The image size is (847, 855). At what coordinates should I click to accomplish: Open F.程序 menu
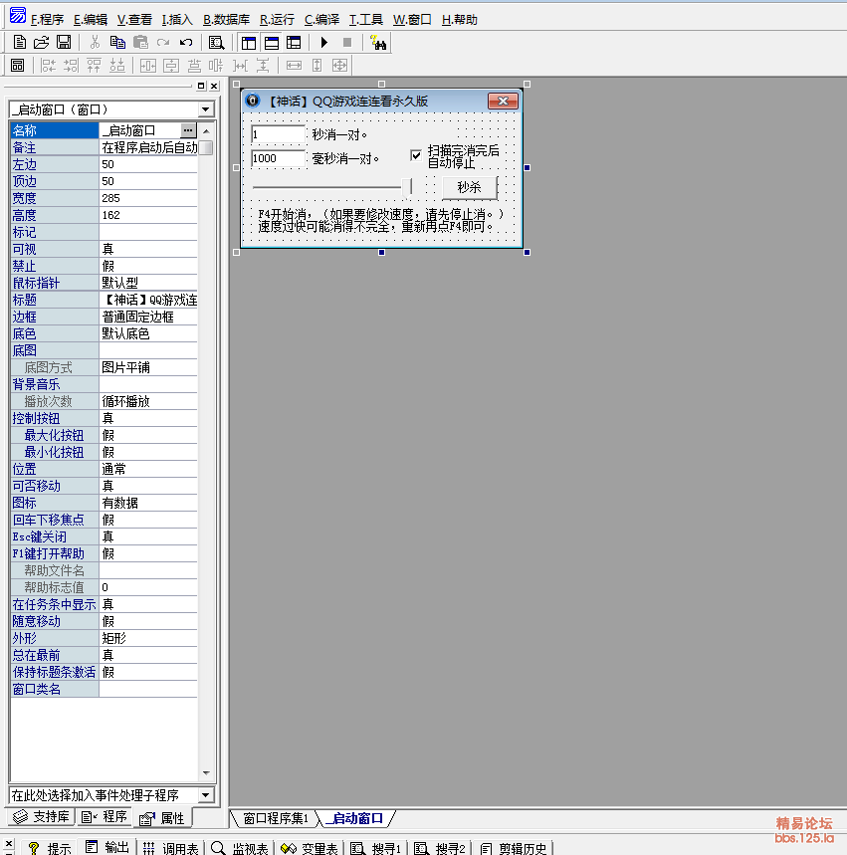coord(47,20)
